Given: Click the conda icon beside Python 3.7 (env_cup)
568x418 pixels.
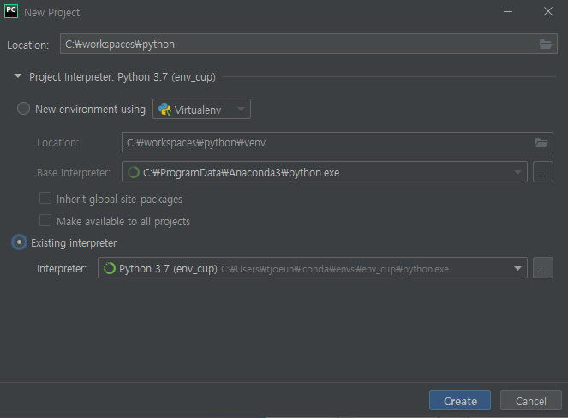Looking at the screenshot, I should tap(110, 268).
